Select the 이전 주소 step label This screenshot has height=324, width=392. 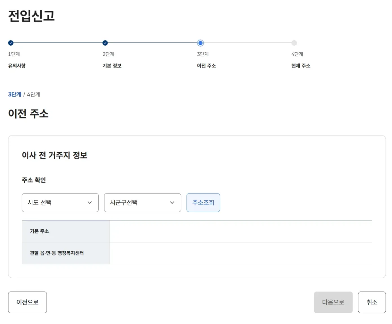207,66
